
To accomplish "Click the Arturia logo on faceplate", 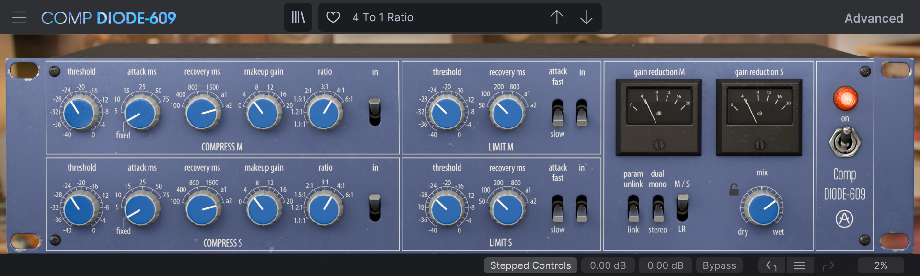I will point(844,219).
